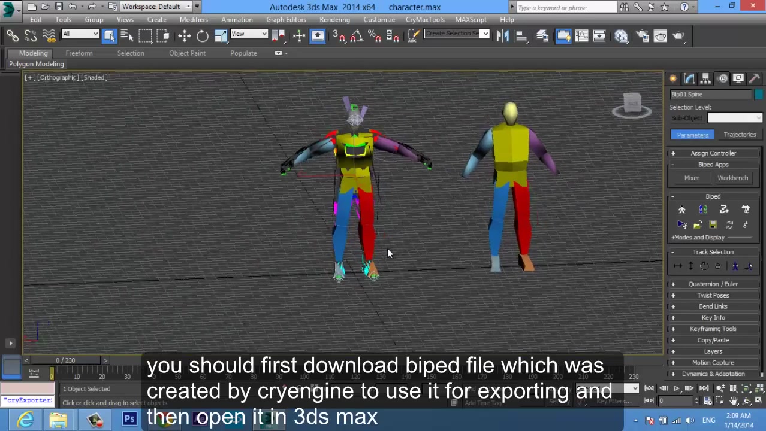Expand the Assign Controller rollout
The image size is (766, 431).
coord(713,153)
